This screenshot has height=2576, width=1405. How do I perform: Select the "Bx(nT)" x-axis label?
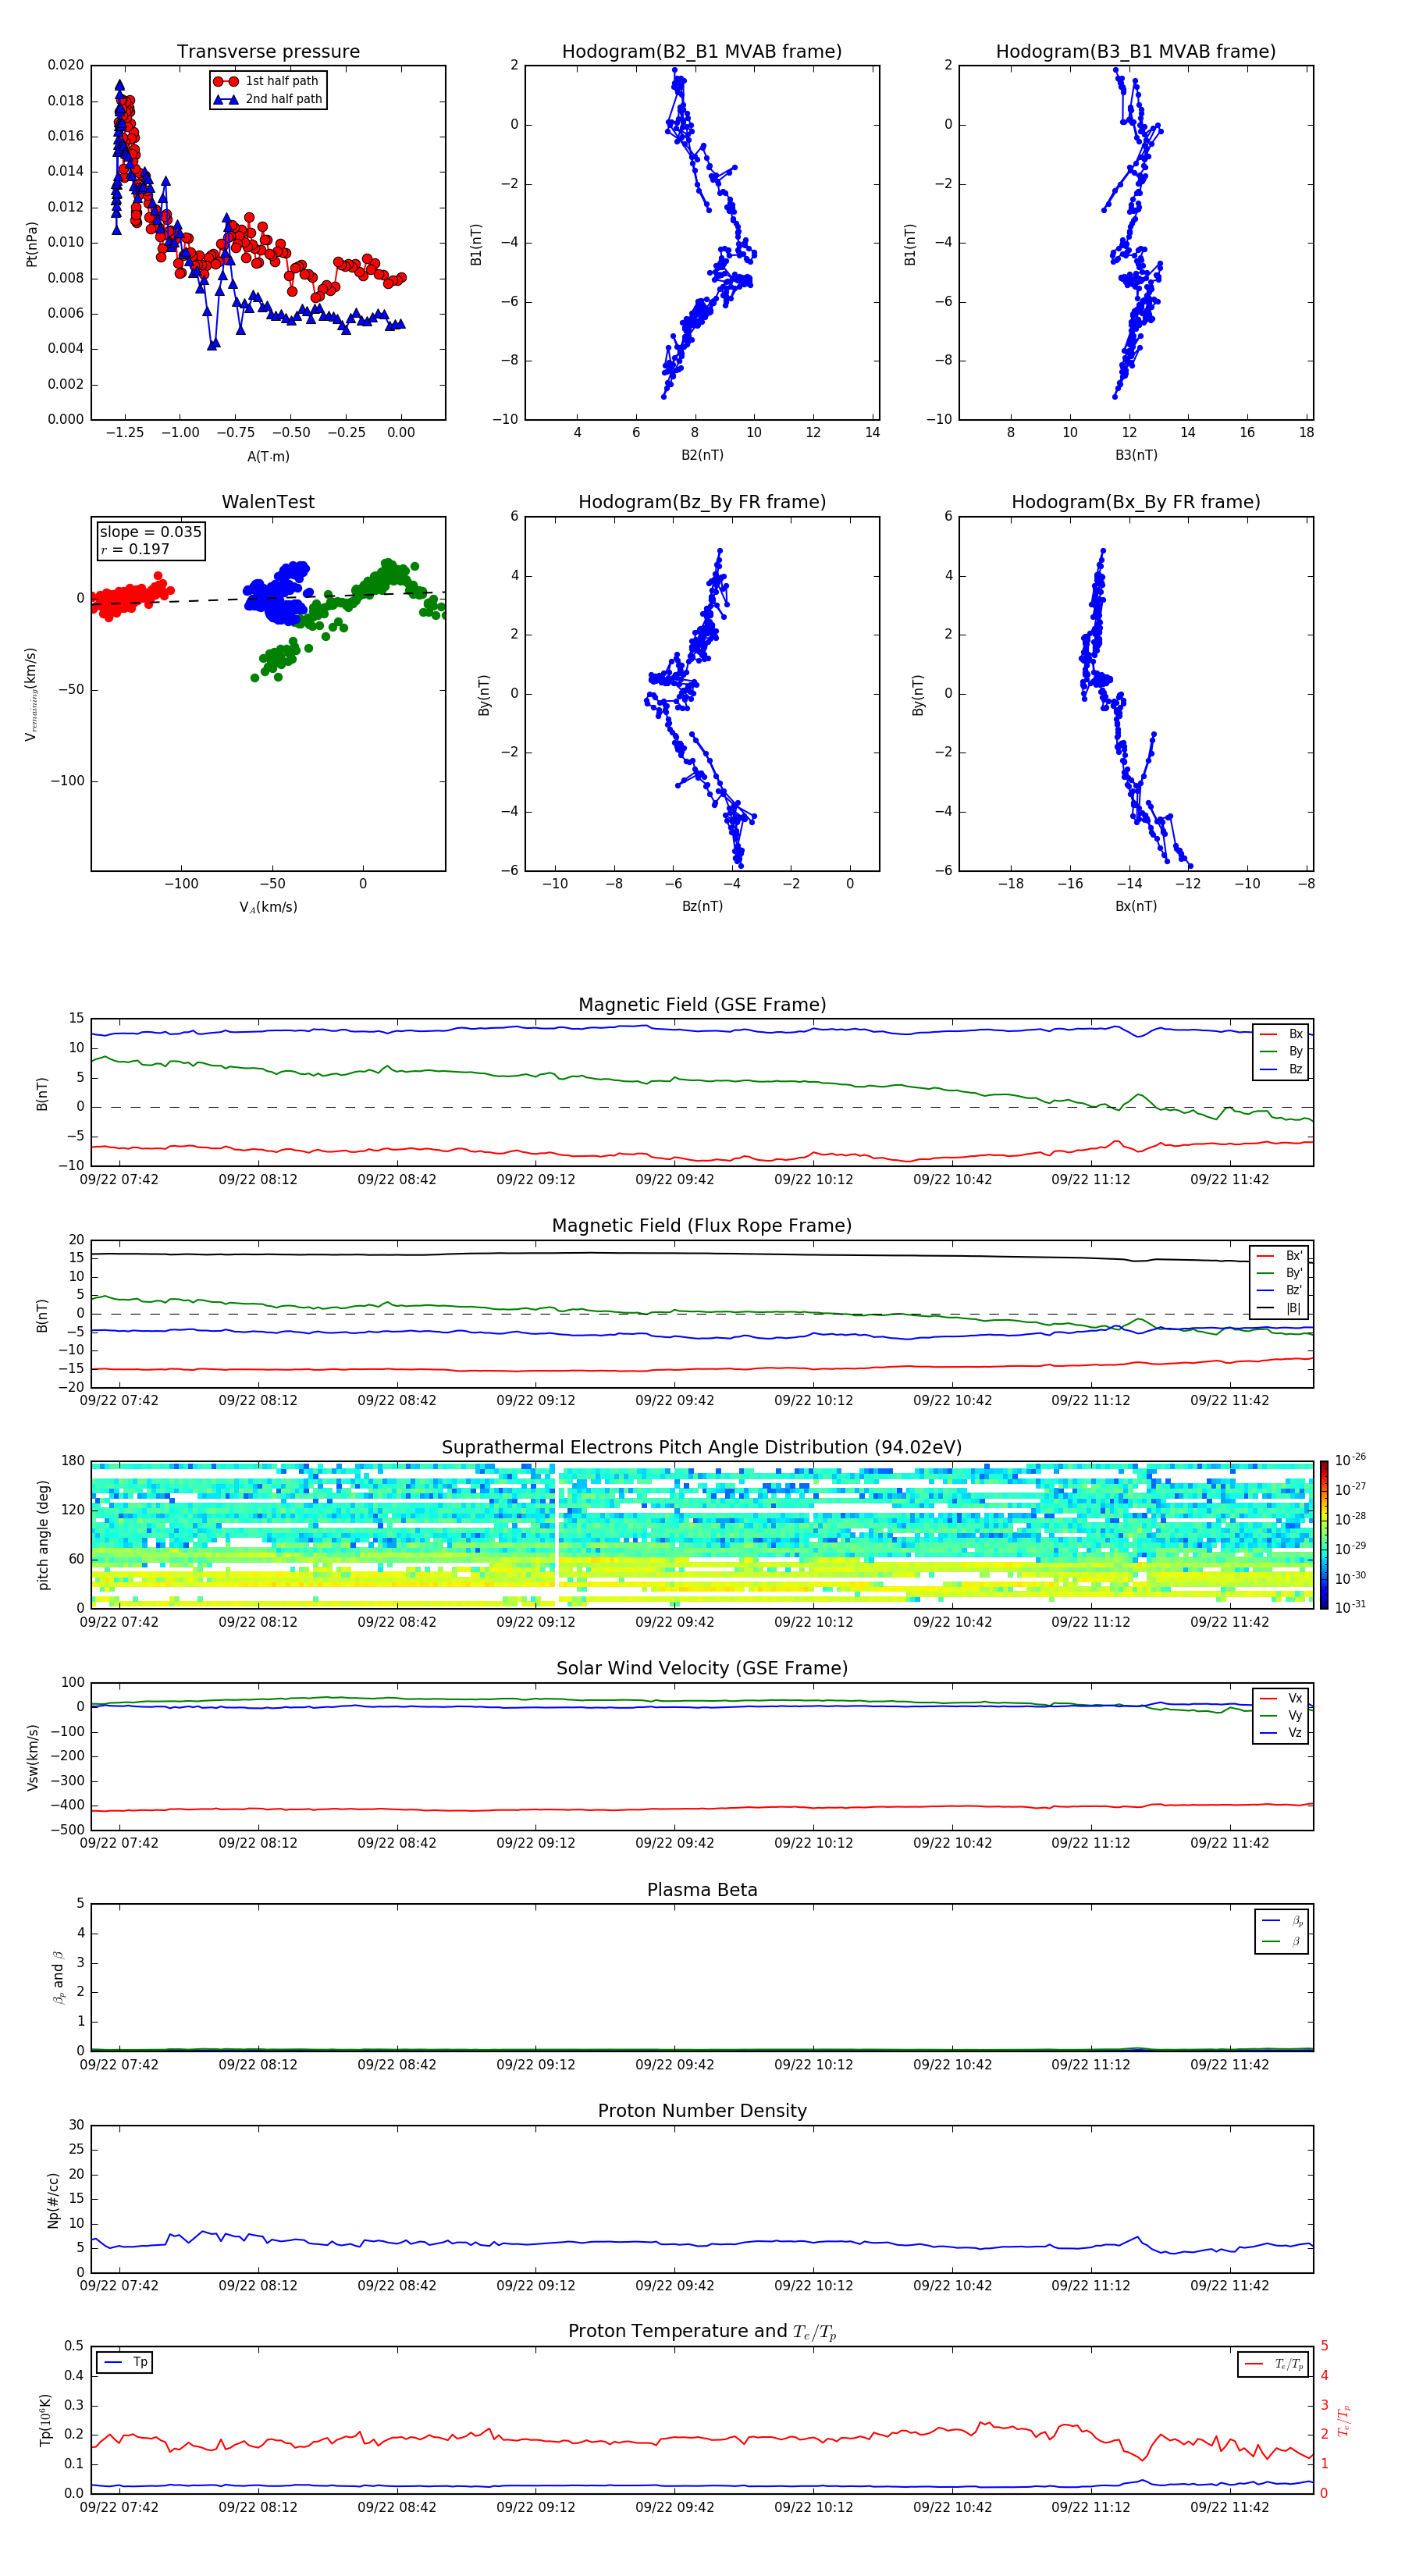1136,906
